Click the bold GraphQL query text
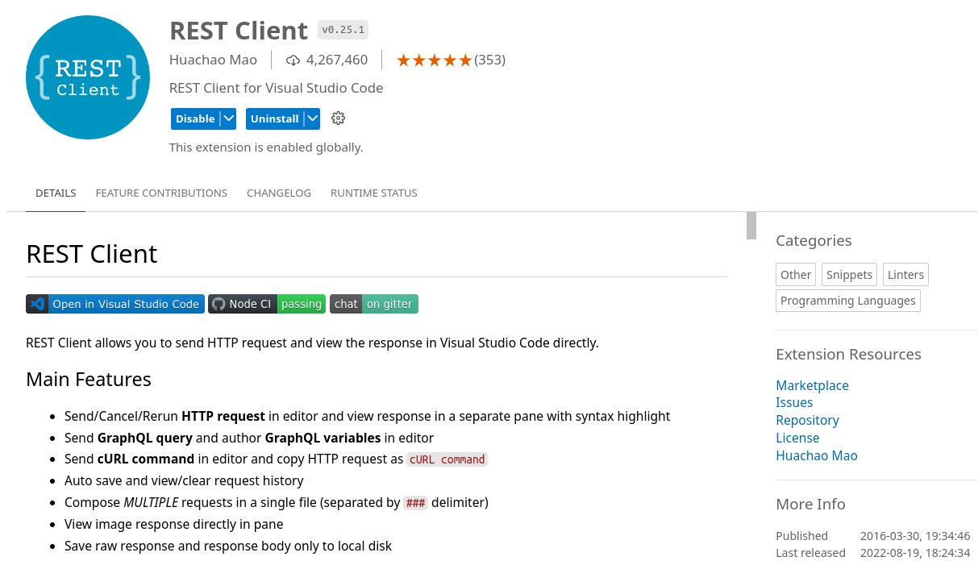The width and height of the screenshot is (978, 561). (145, 438)
